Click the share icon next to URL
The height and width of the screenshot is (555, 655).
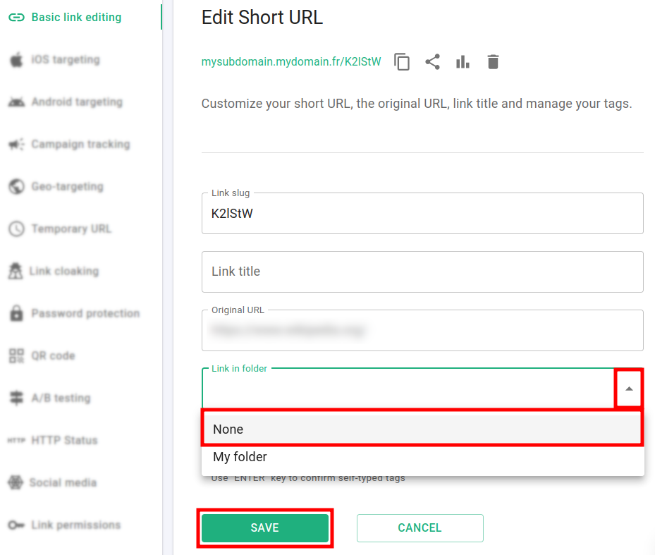tap(432, 62)
